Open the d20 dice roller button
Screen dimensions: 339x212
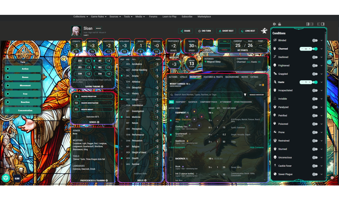5,178
